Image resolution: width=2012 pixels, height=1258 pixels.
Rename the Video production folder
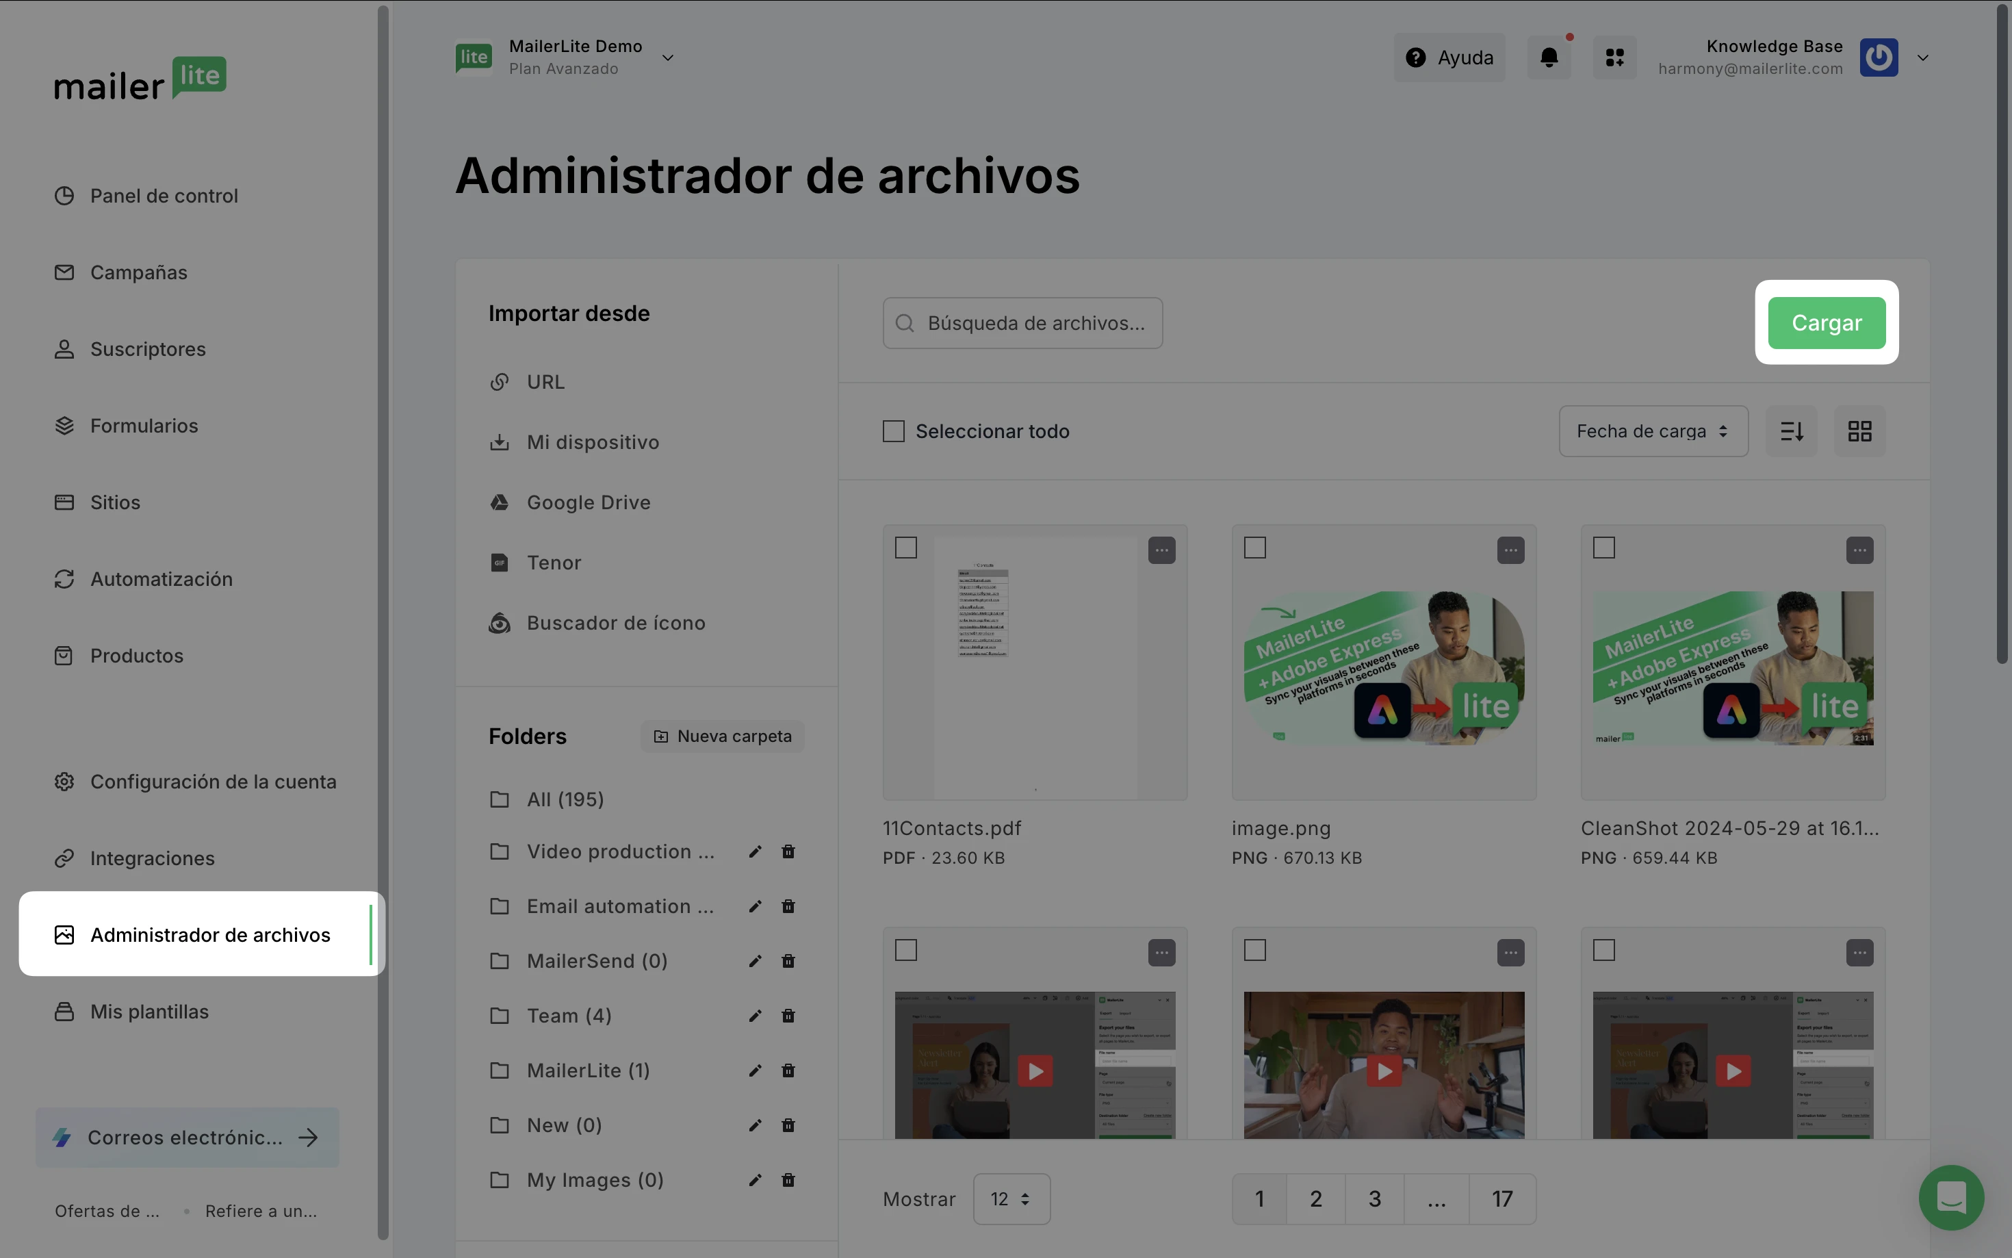(x=756, y=851)
